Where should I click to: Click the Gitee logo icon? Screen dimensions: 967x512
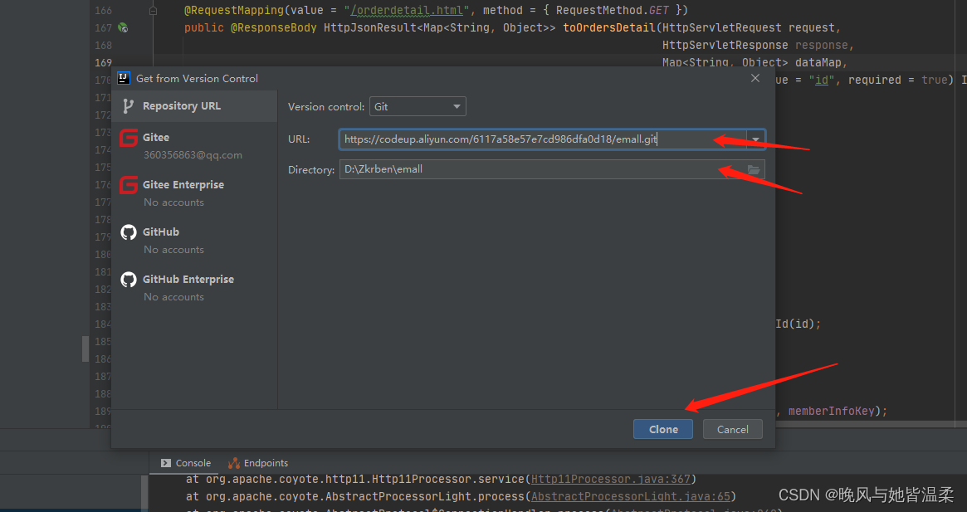(129, 138)
